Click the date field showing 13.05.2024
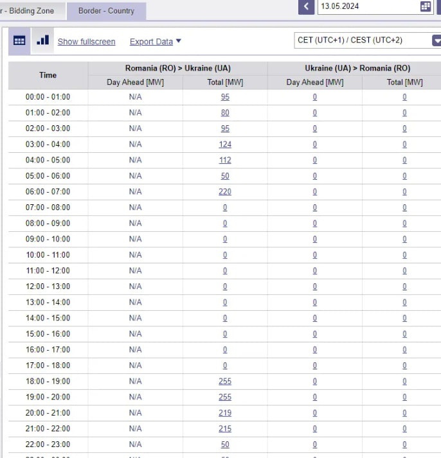 (x=366, y=6)
